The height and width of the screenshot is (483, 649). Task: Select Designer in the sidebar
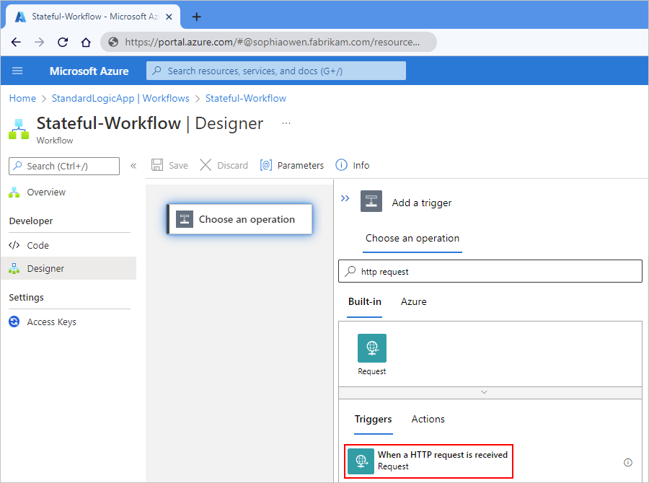pyautogui.click(x=69, y=268)
